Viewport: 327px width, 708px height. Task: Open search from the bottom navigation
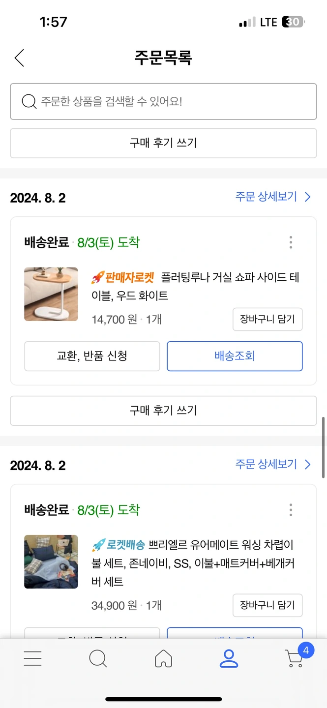[98, 658]
